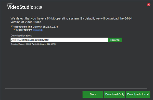Click the blue (Installed) link
Image resolution: width=153 pixels, height=100 pixels.
coord(38,30)
